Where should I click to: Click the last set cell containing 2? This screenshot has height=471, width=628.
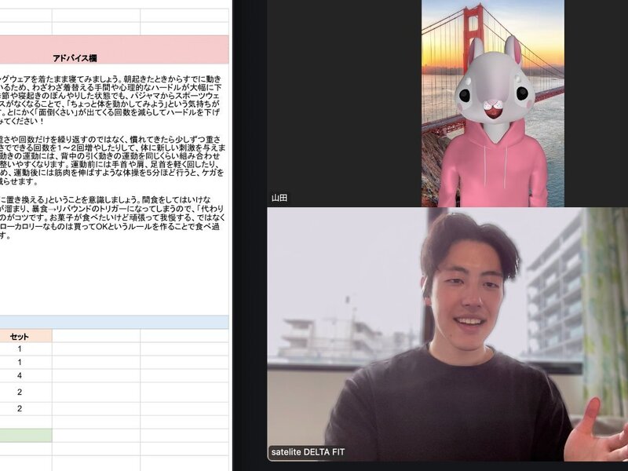pyautogui.click(x=20, y=409)
